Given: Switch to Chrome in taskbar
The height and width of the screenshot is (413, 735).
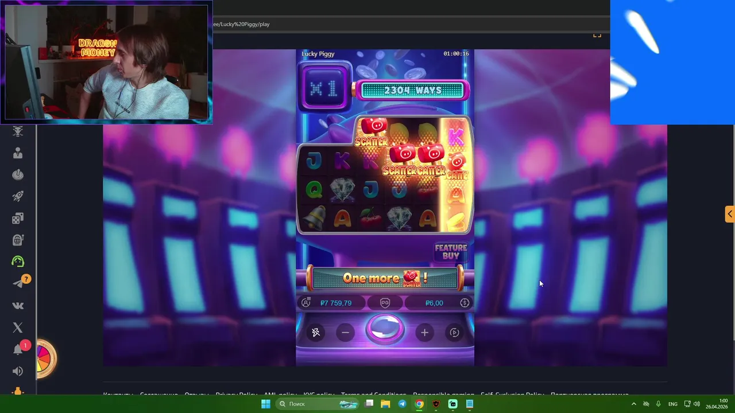Looking at the screenshot, I should click(419, 404).
